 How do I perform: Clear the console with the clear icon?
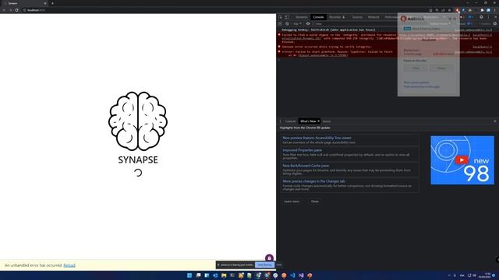(x=287, y=24)
